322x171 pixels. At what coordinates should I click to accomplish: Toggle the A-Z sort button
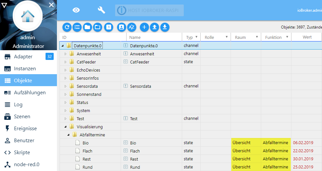(131, 27)
